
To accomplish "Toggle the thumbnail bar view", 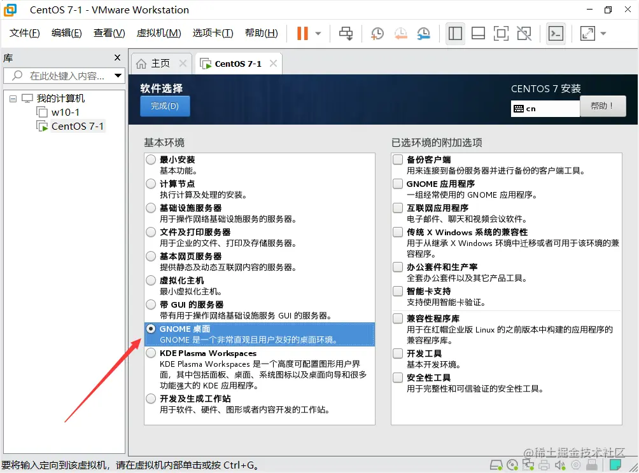I will coord(478,34).
